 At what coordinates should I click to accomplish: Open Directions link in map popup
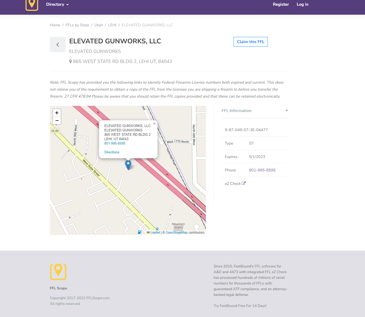112,152
